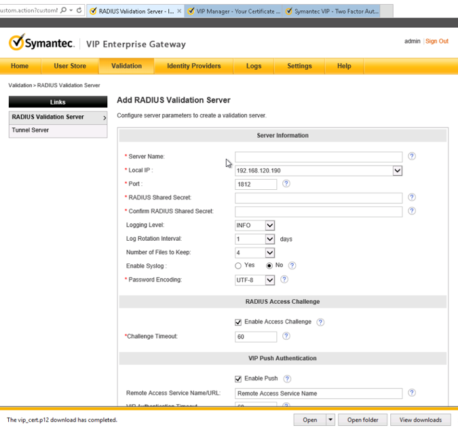Screen dimensions: 458x430
Task: Open the User Store menu
Action: click(x=70, y=66)
